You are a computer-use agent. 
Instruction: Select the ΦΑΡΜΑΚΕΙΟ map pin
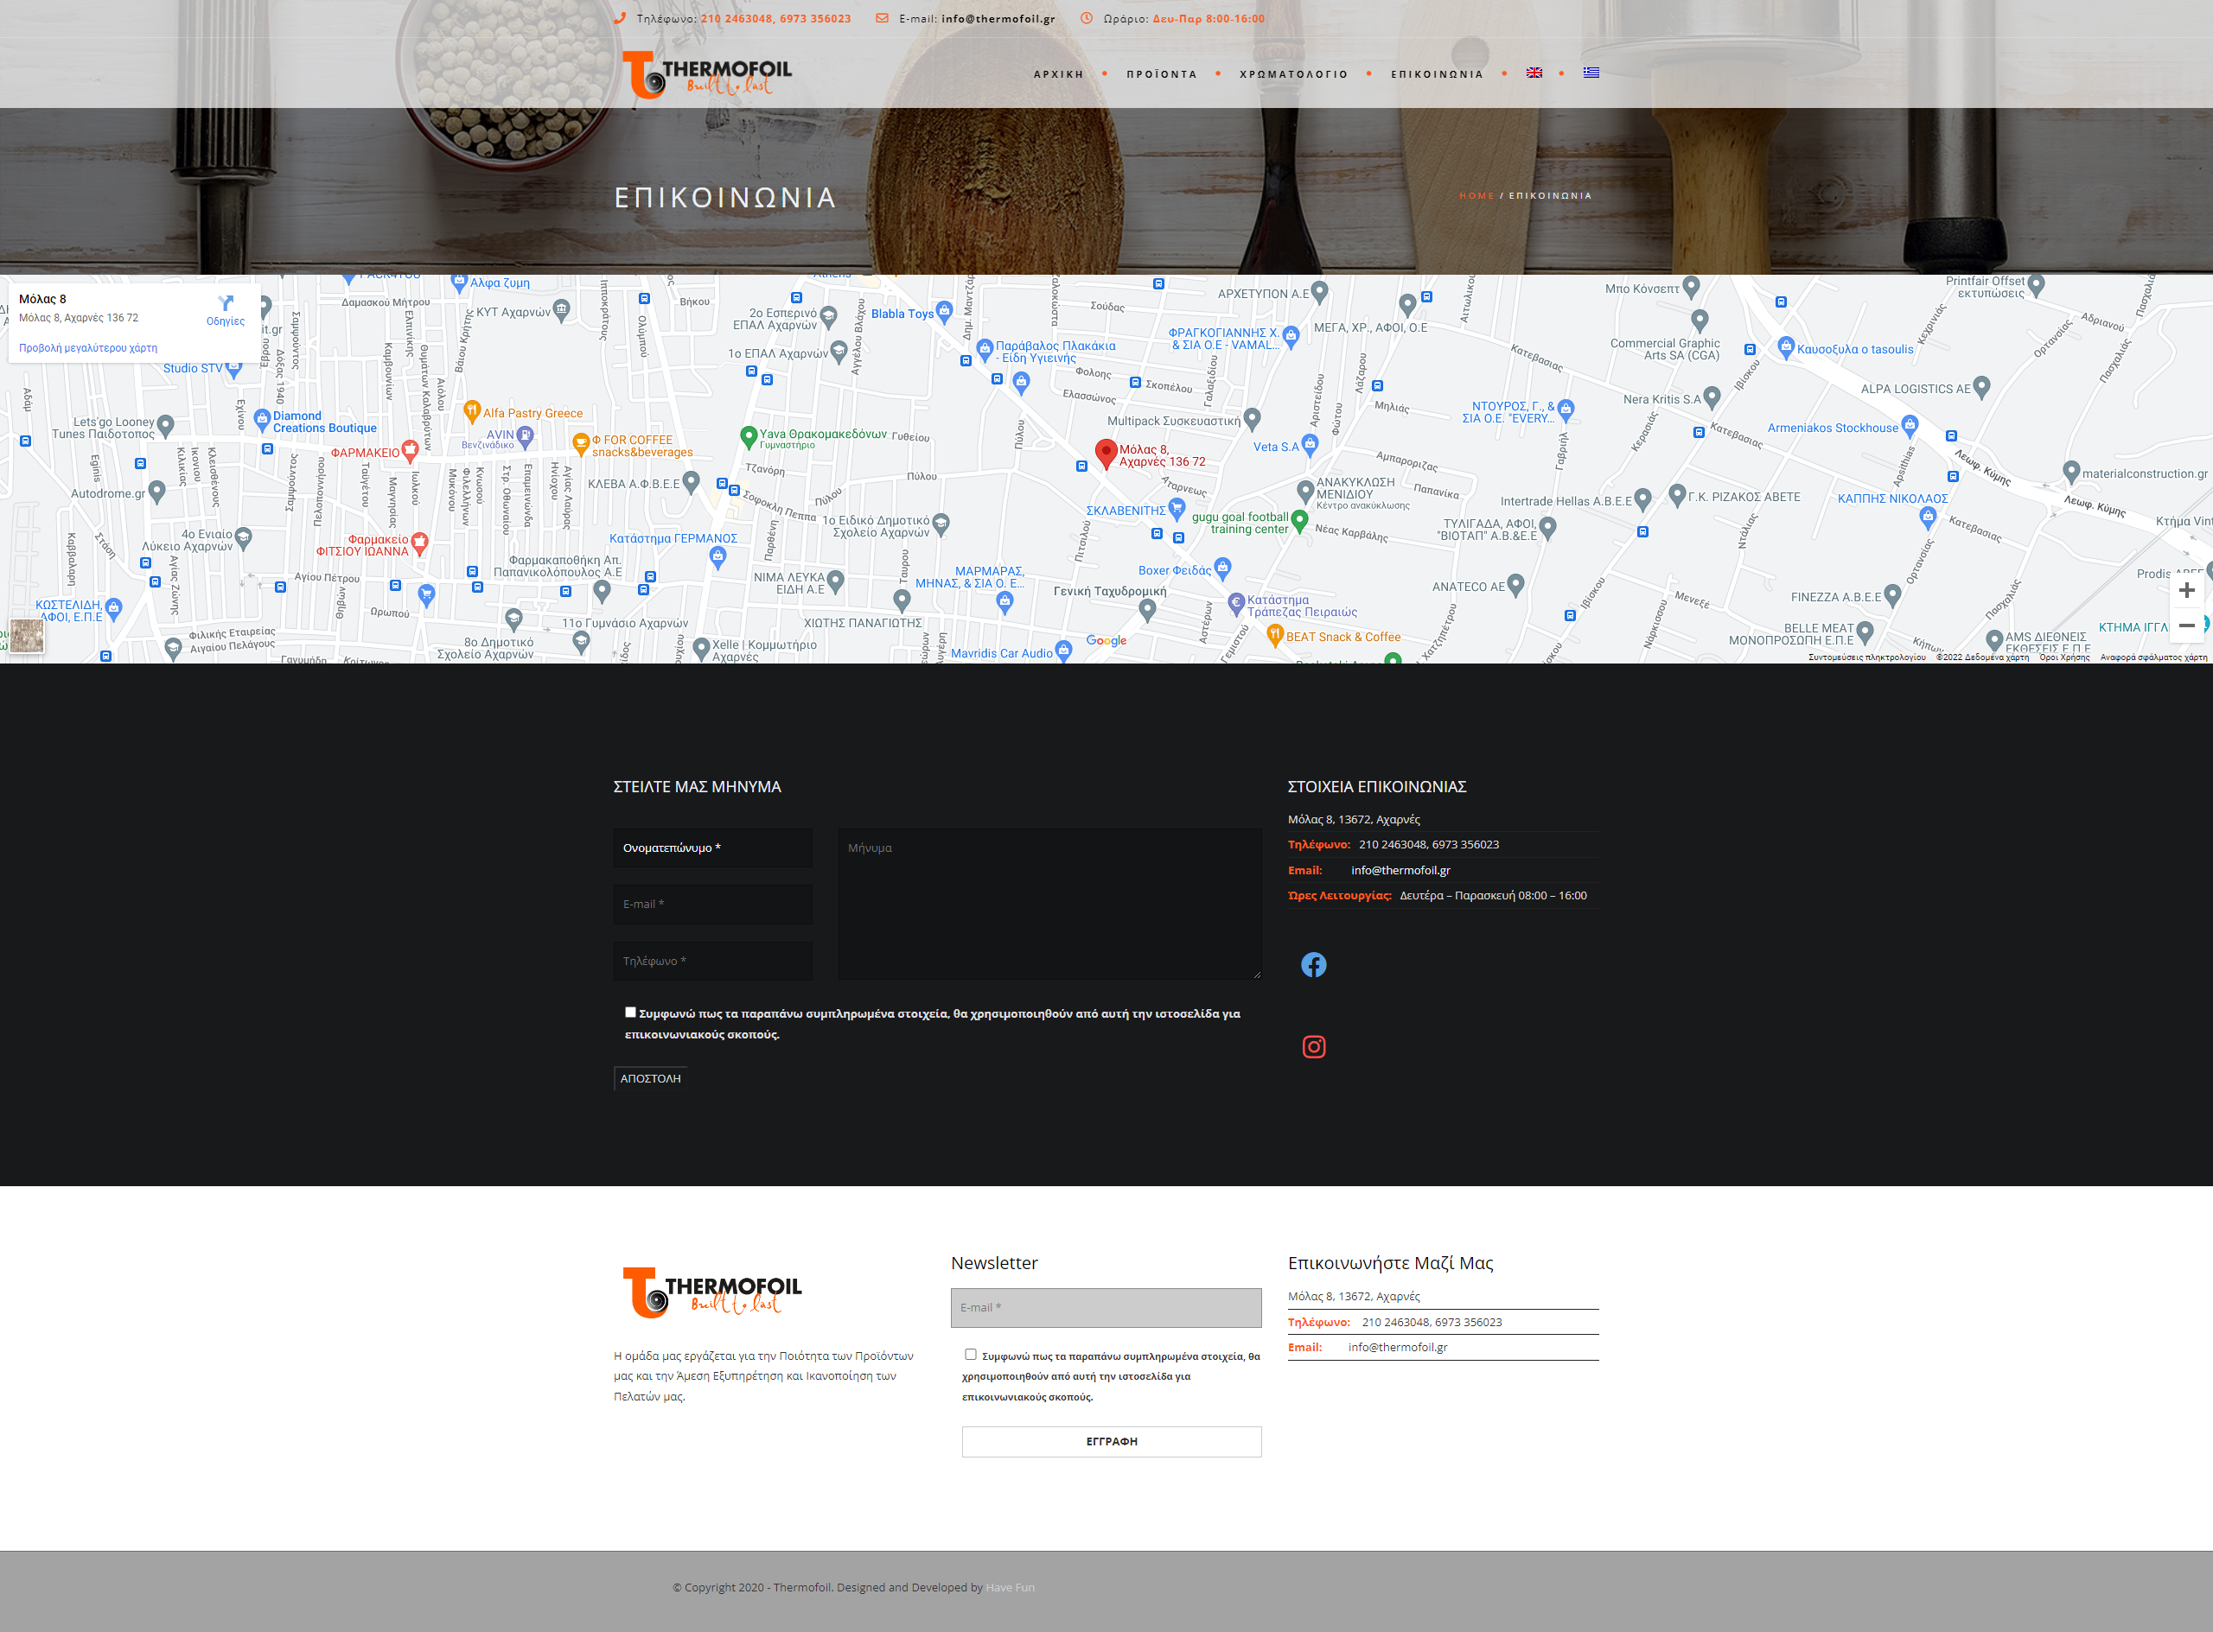[x=409, y=452]
